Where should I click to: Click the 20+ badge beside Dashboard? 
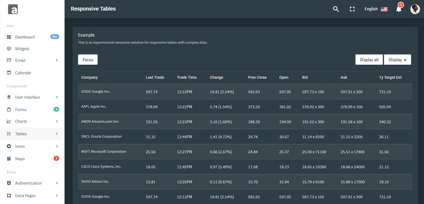pyautogui.click(x=55, y=37)
